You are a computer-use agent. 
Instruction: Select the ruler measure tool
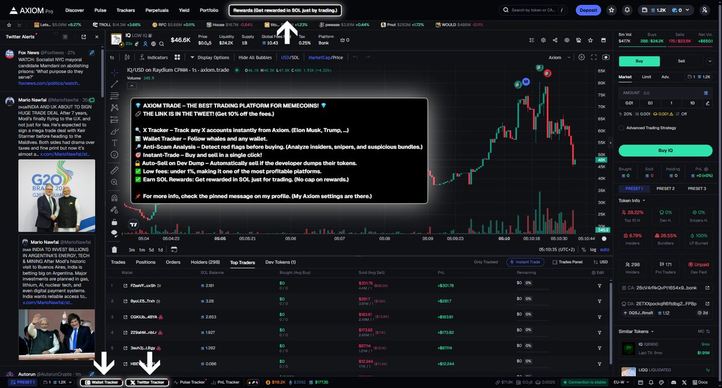pos(114,171)
